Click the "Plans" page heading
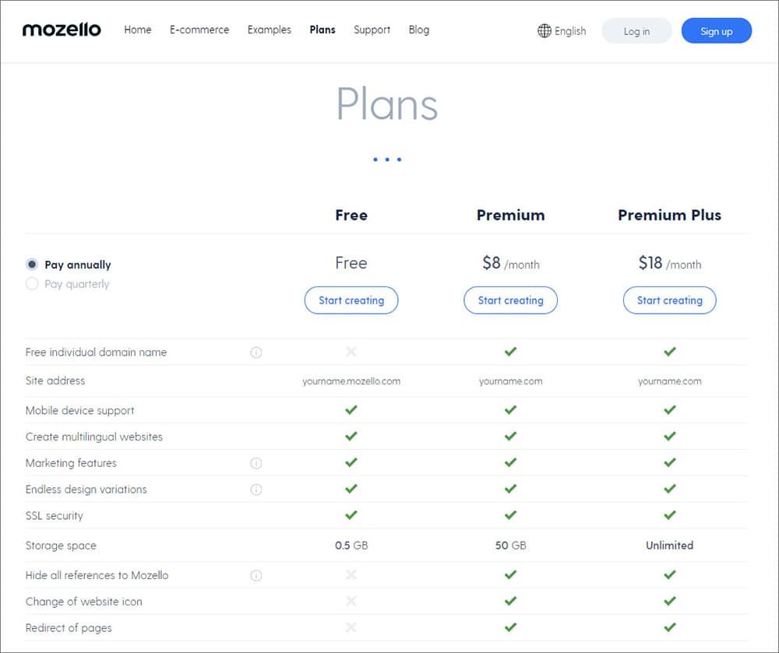The width and height of the screenshot is (779, 653). tap(387, 104)
